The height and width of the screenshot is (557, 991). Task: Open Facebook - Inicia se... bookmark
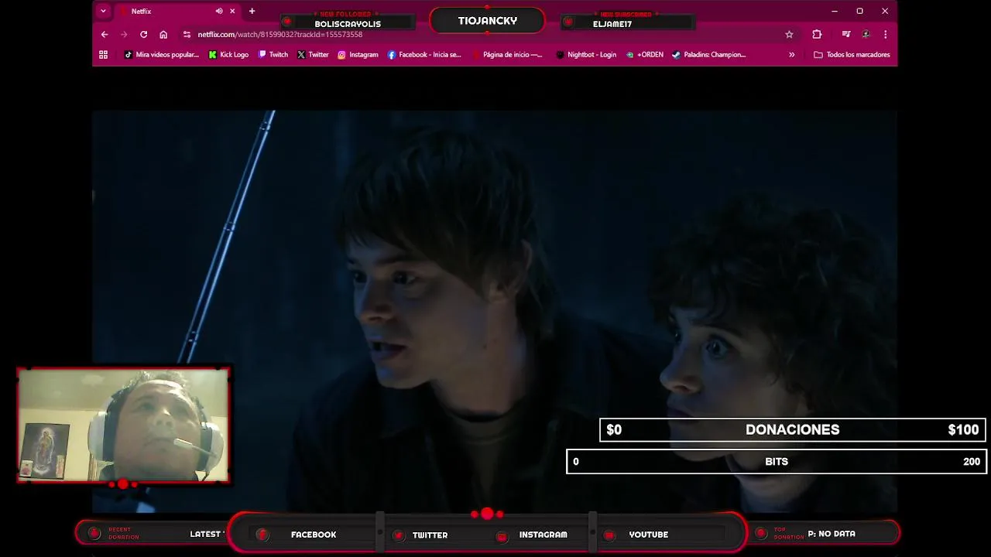click(424, 55)
